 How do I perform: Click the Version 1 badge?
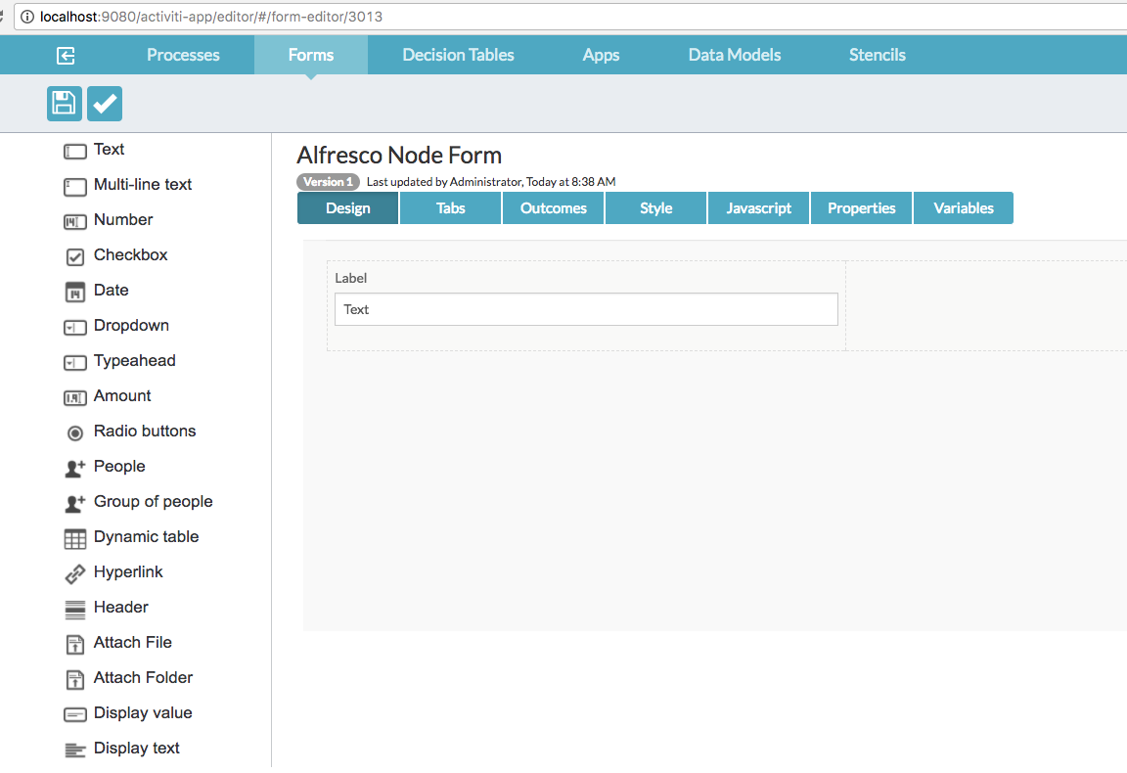point(329,182)
